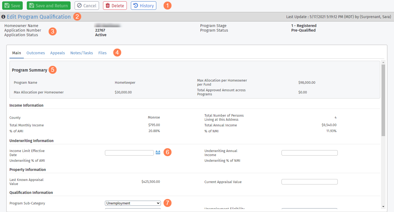
Task: Click the Edit Program Qualification heading
Action: [39, 17]
